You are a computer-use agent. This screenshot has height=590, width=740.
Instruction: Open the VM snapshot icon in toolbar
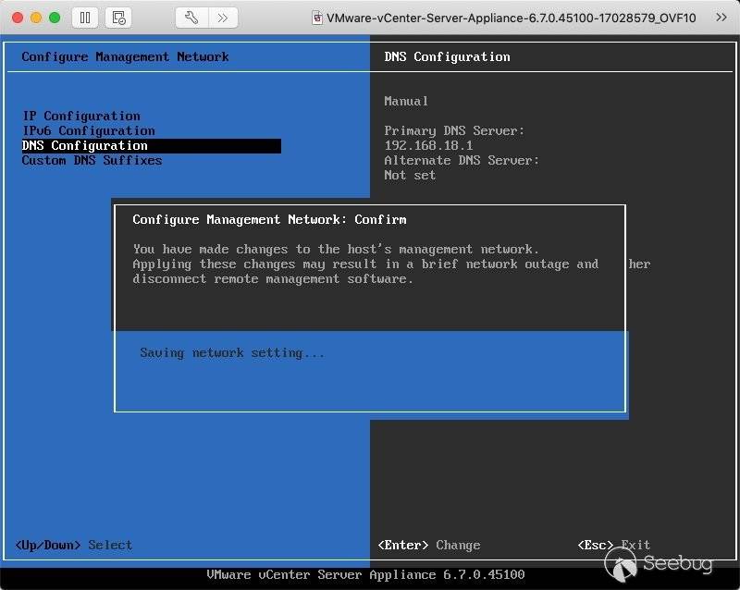(x=118, y=18)
